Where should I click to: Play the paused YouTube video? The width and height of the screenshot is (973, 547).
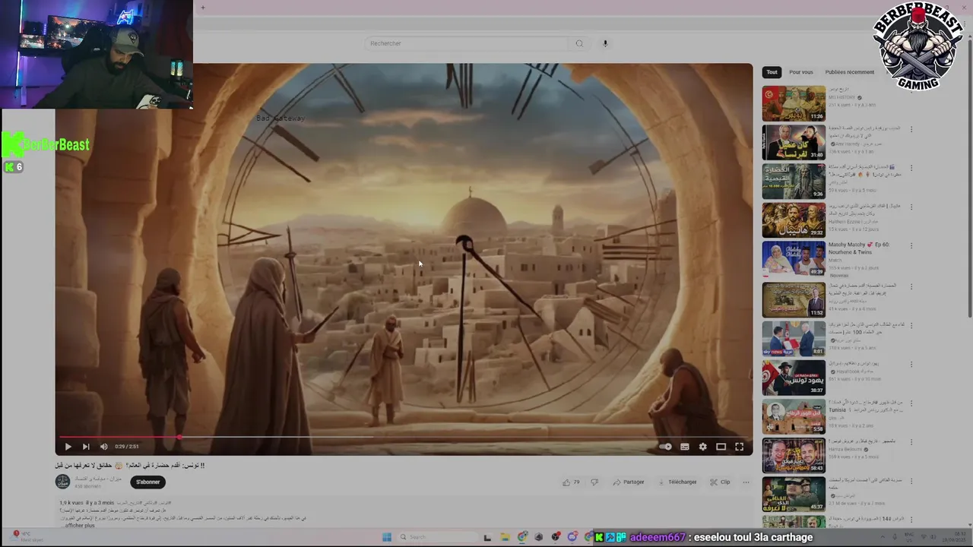(68, 447)
